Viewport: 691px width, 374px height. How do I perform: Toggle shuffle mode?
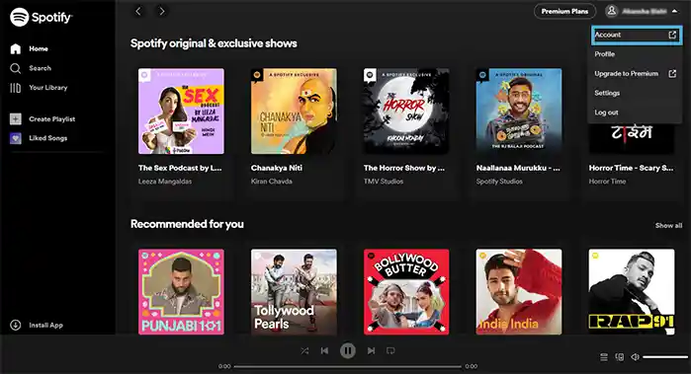[304, 350]
